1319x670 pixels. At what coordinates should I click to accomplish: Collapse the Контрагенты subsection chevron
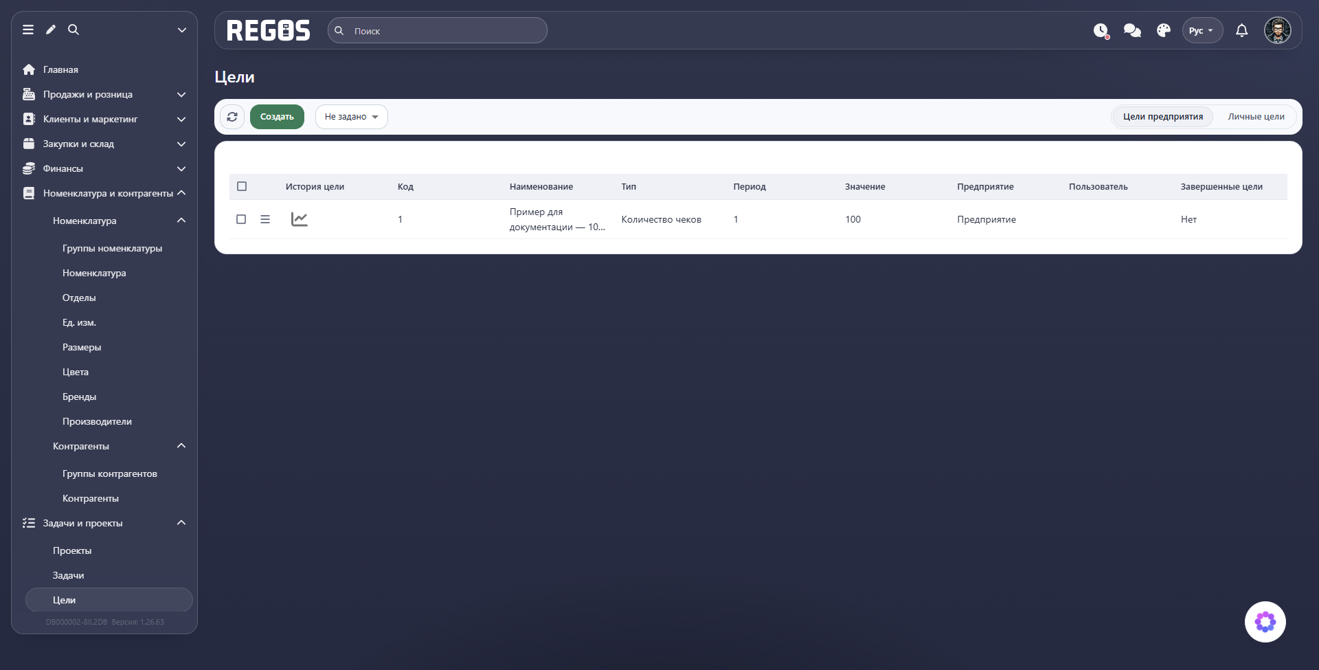click(x=181, y=446)
